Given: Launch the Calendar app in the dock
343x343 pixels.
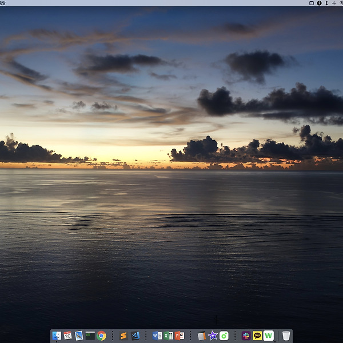Looking at the screenshot, I should point(67,336).
